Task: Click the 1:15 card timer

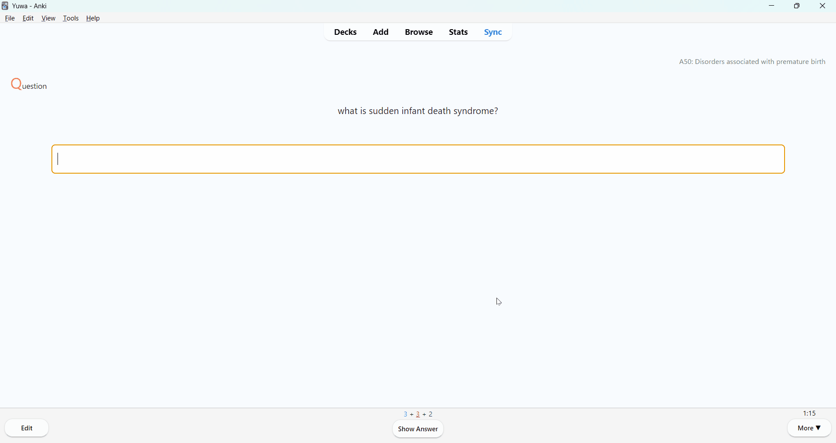Action: point(809,413)
